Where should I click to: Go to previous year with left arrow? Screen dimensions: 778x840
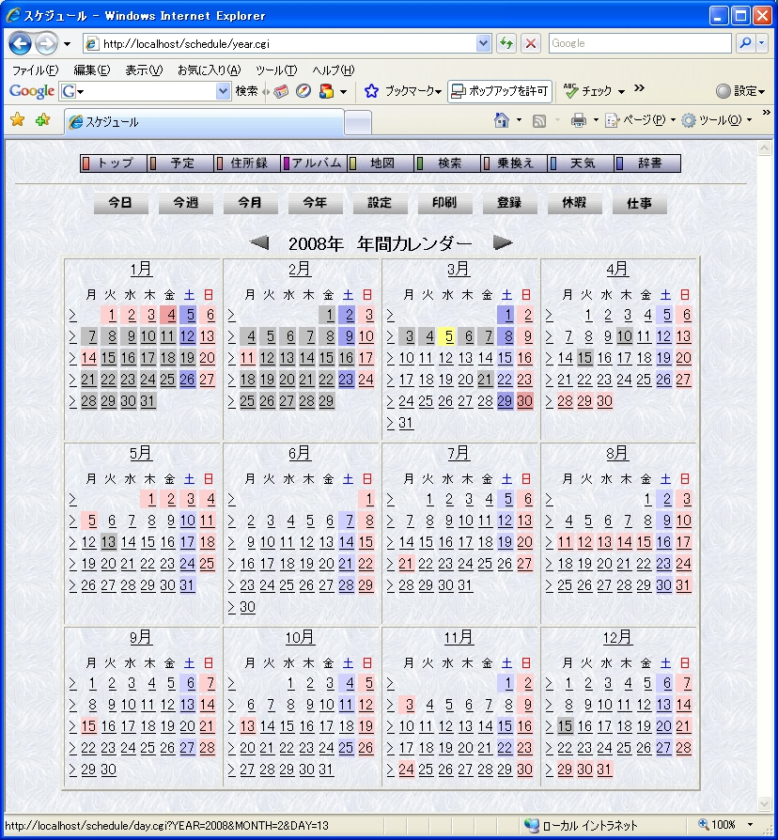pos(259,242)
